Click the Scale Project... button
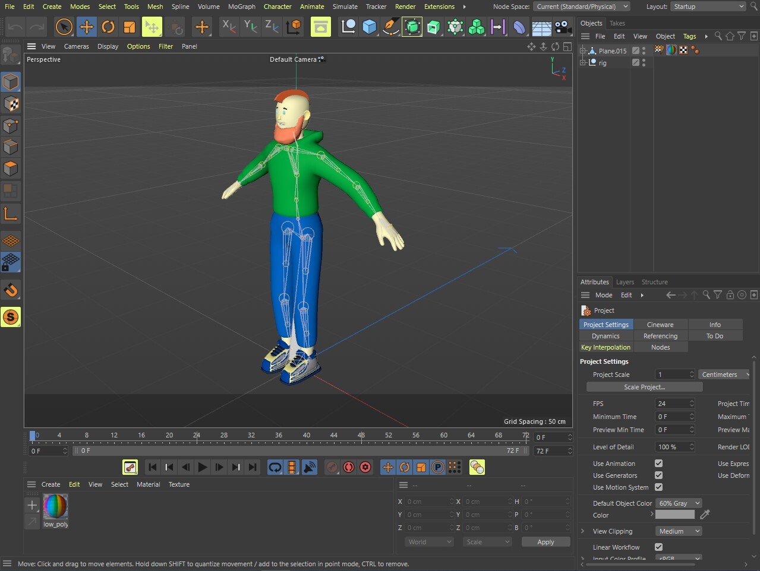Screen dimensions: 760x571 [644, 387]
